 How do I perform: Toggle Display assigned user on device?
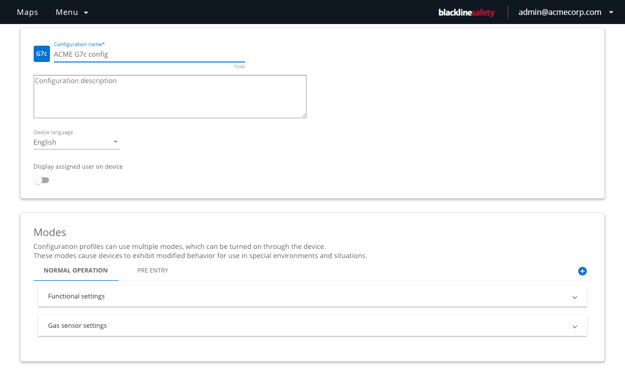(41, 180)
